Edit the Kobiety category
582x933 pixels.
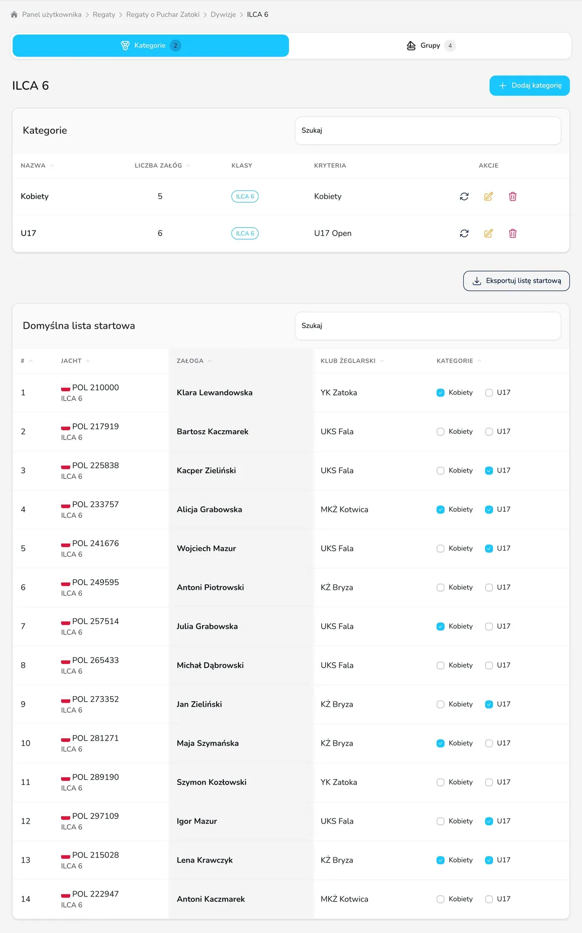click(x=489, y=196)
